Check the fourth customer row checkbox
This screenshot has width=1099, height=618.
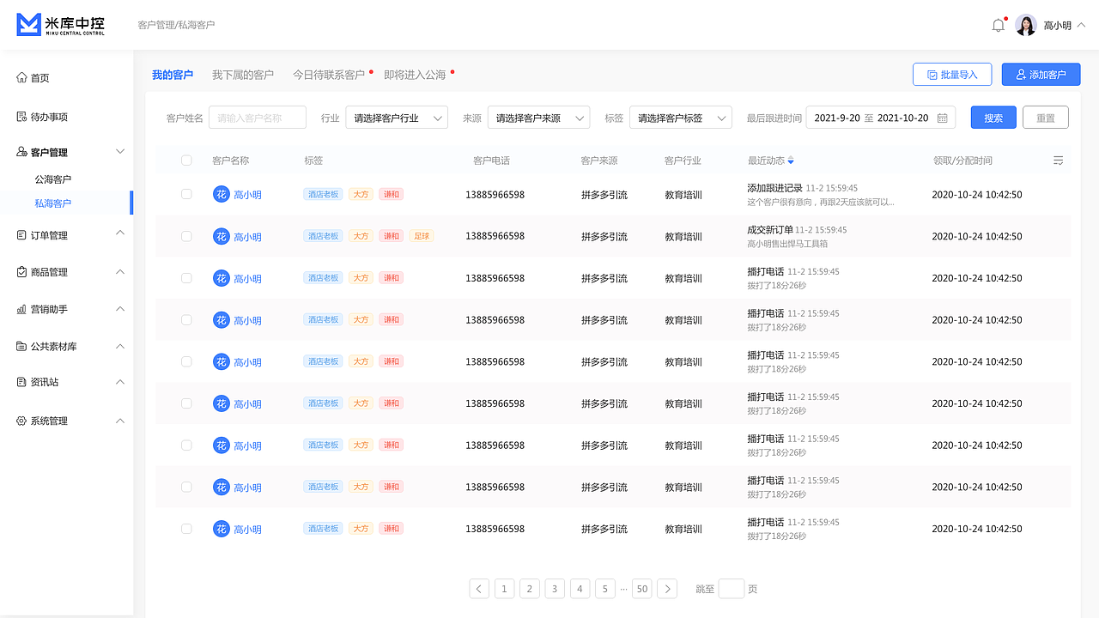point(186,319)
